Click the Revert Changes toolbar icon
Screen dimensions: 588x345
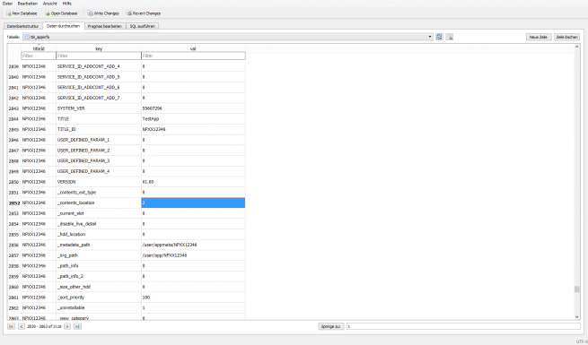click(x=129, y=13)
